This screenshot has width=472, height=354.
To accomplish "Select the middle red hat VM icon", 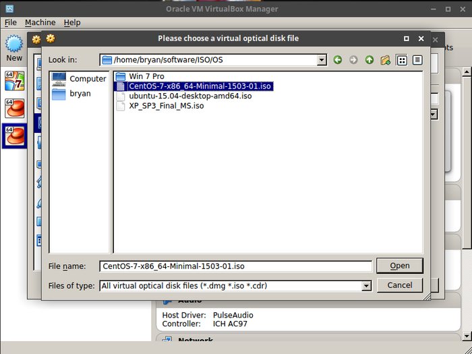I will (x=14, y=108).
